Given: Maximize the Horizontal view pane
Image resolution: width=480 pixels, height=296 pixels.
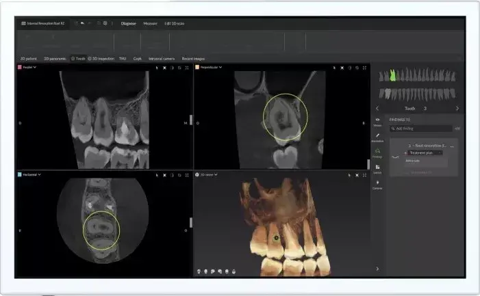Looking at the screenshot, I should point(187,175).
